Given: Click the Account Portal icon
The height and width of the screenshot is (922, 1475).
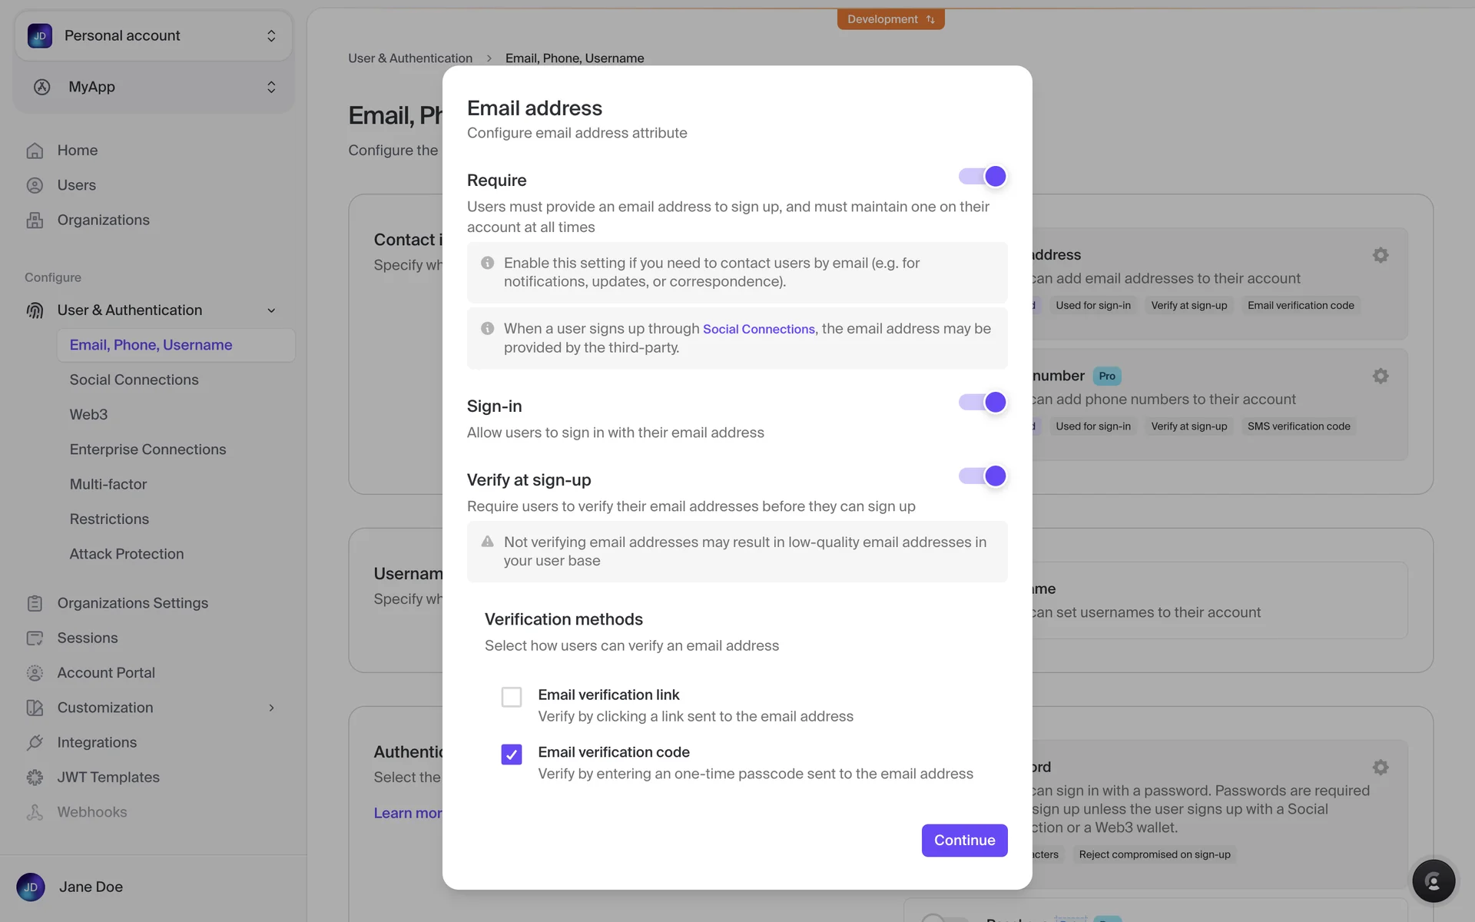Looking at the screenshot, I should [x=35, y=673].
